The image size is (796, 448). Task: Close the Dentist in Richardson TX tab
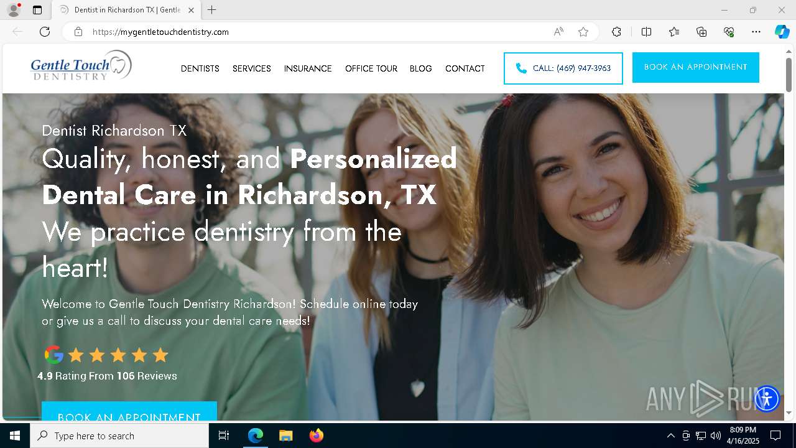click(x=191, y=10)
